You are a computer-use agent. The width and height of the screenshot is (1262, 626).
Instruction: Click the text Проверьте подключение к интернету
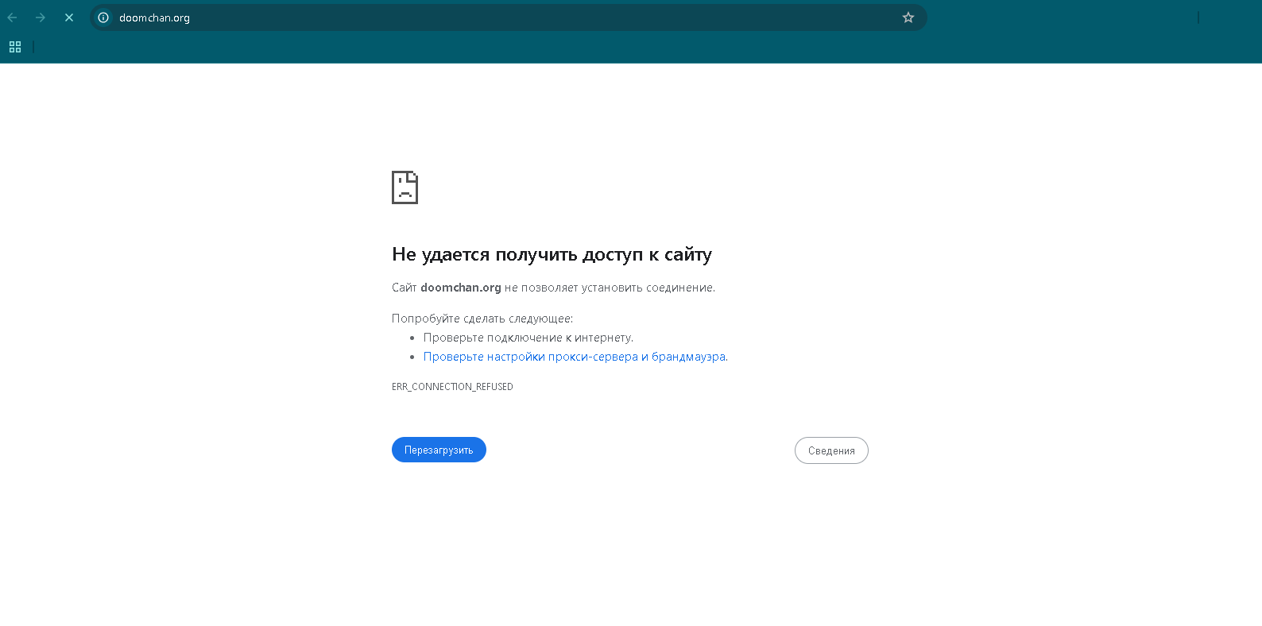pyautogui.click(x=528, y=338)
